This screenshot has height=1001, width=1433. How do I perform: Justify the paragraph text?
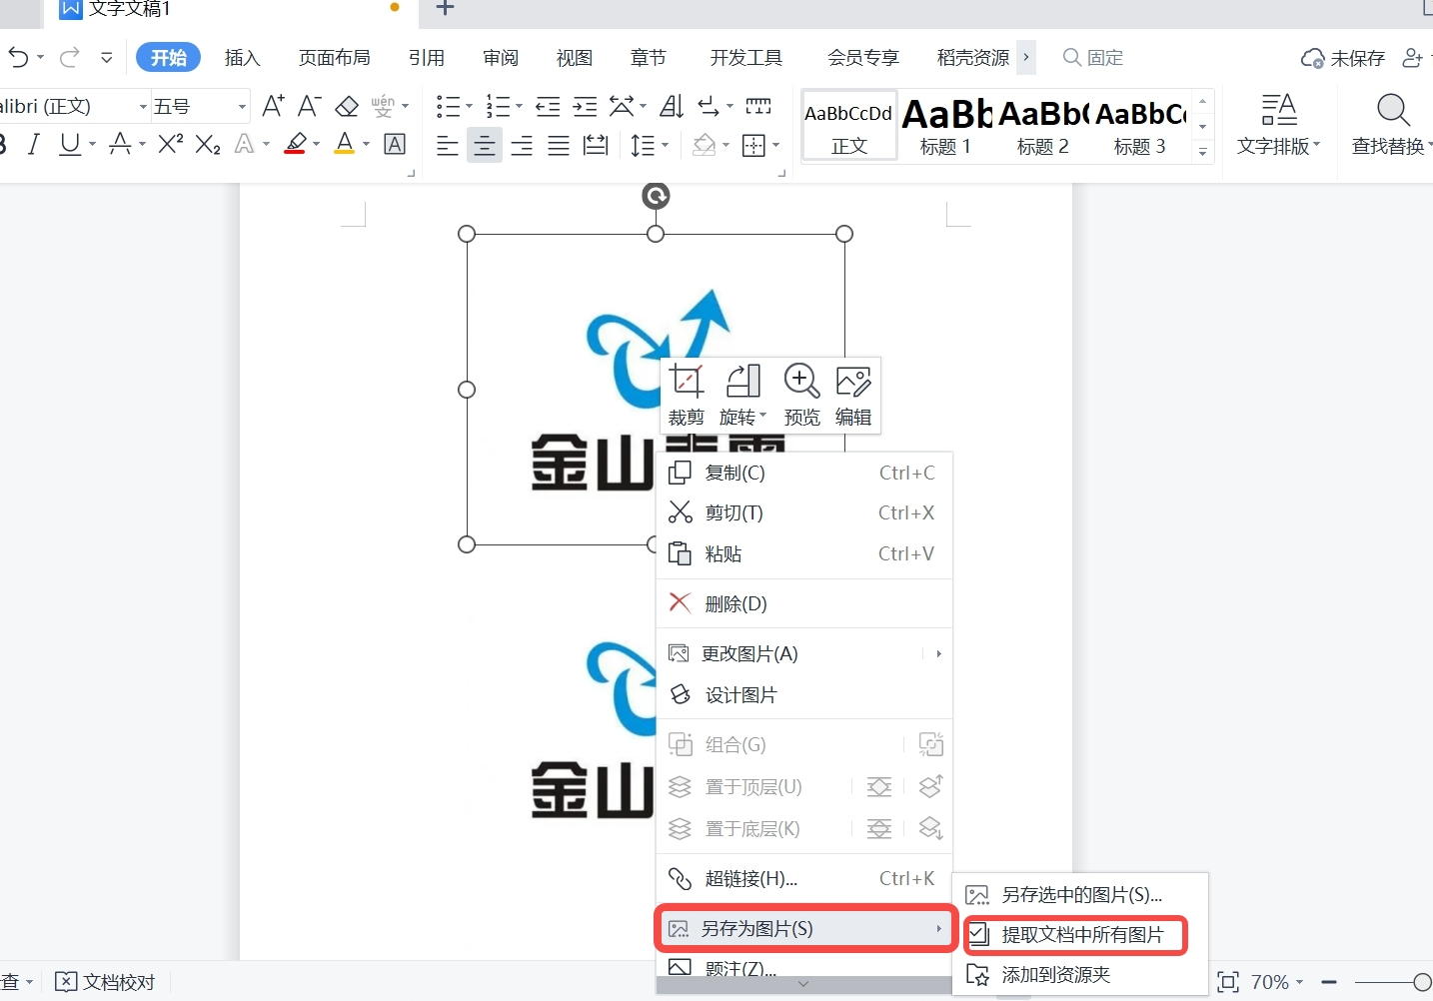point(559,146)
